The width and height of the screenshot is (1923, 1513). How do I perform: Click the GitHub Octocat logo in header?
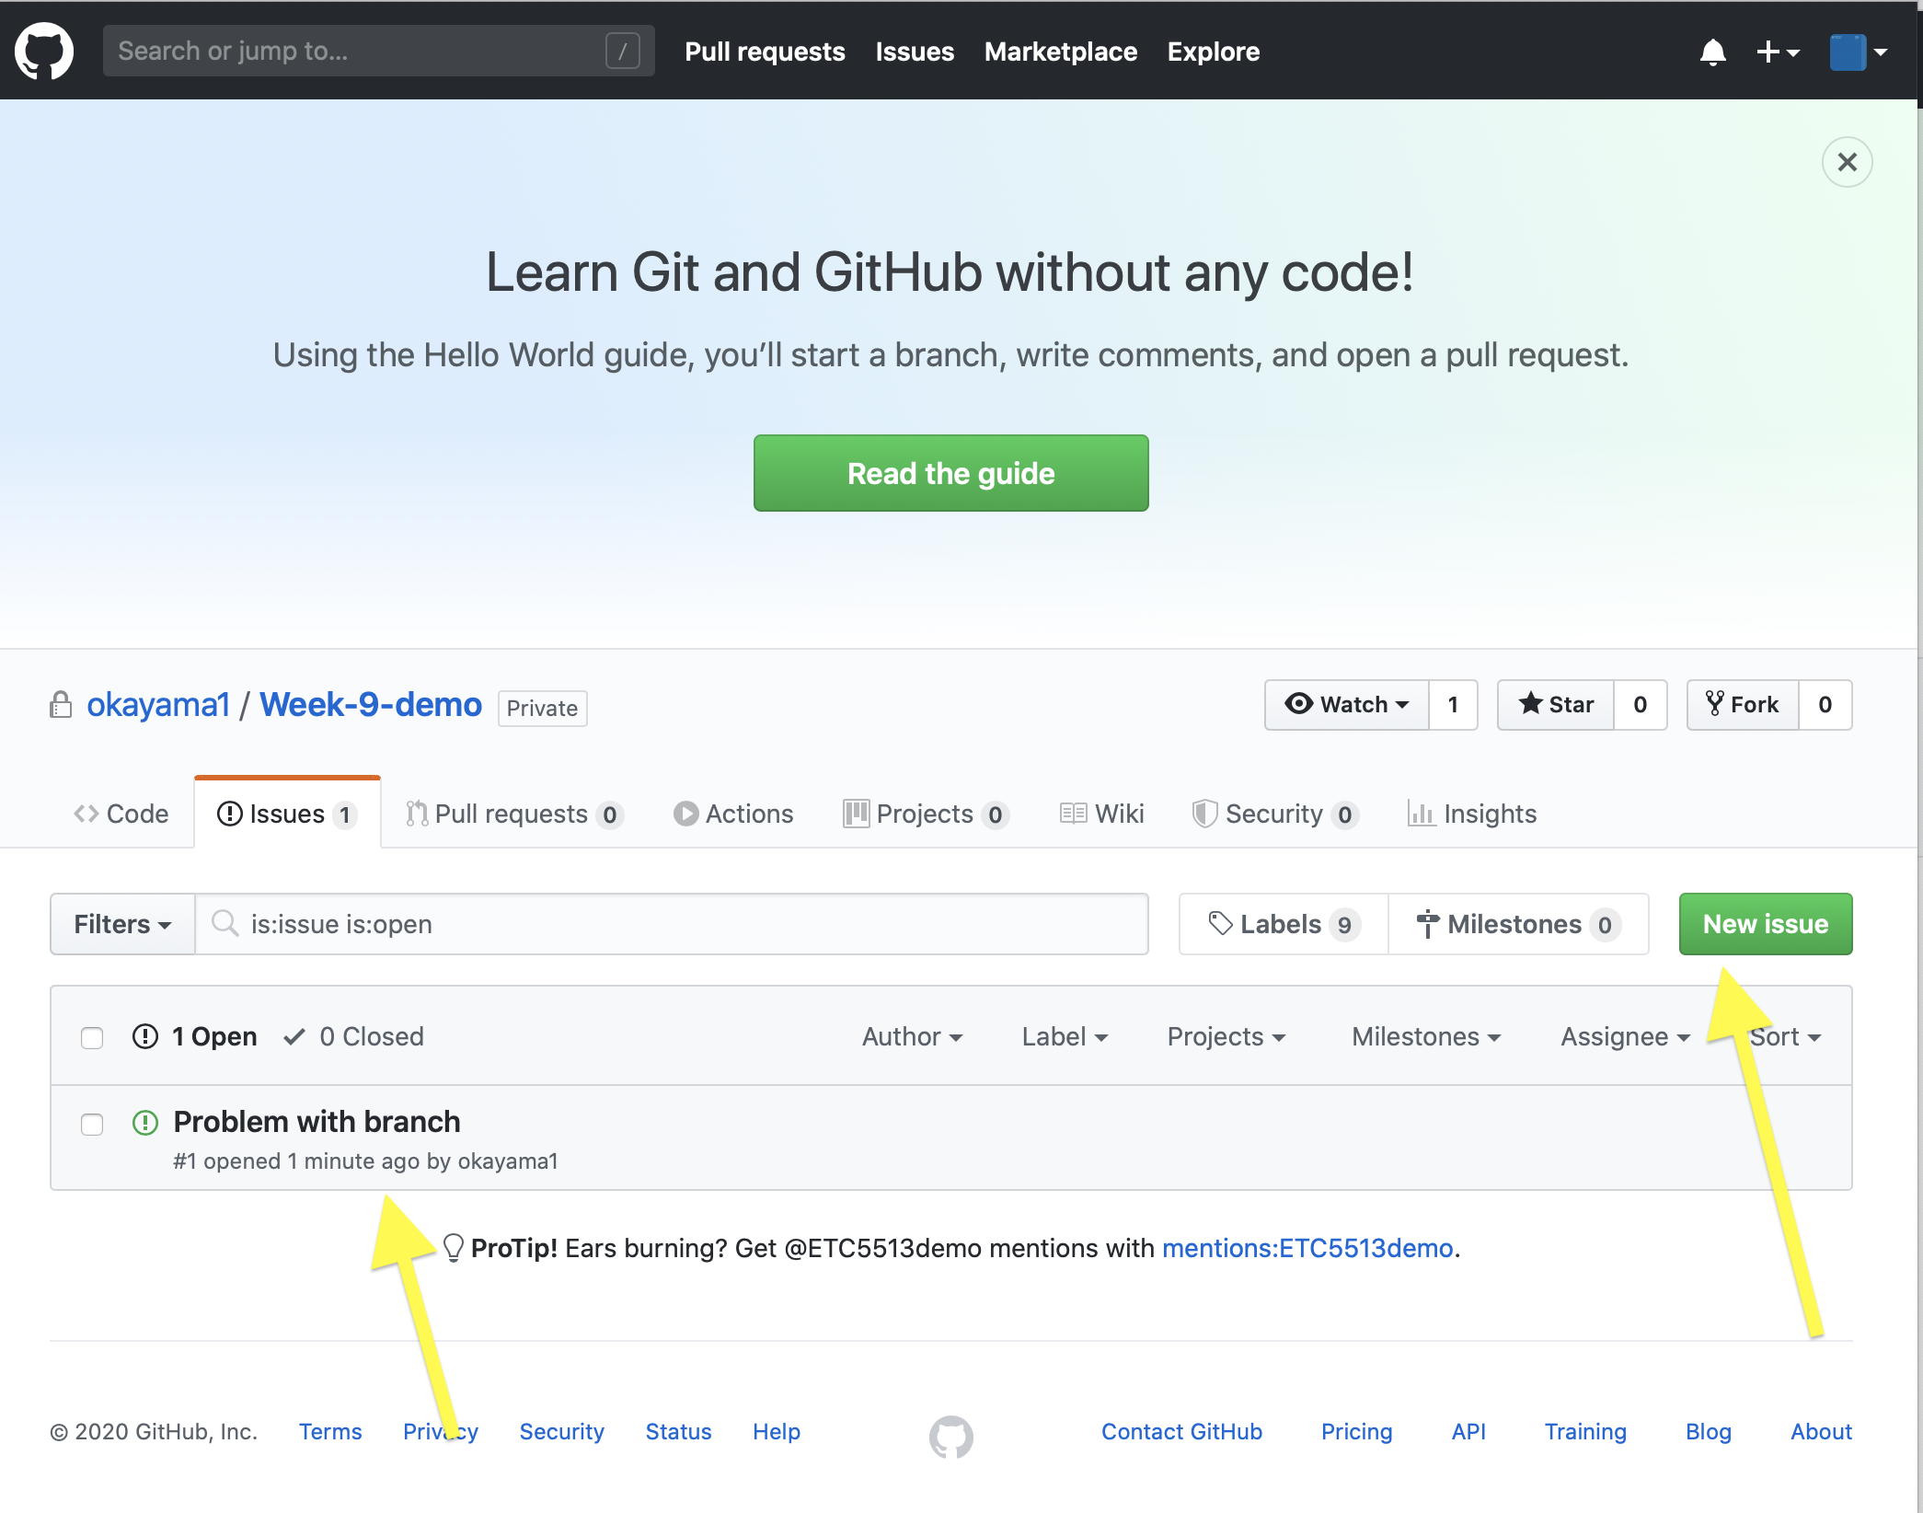click(x=44, y=51)
